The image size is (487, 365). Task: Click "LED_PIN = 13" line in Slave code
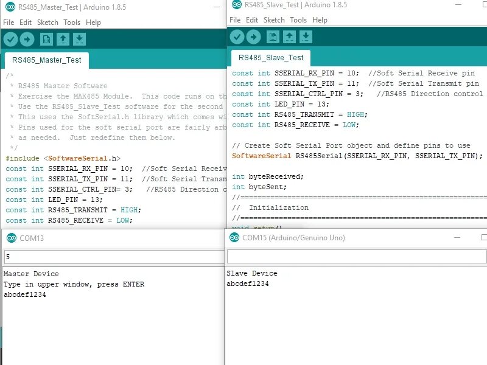tap(281, 104)
